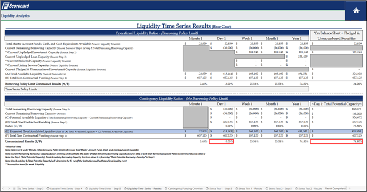
Task: Open Contingency Funding Overview tab
Action: coord(183,188)
